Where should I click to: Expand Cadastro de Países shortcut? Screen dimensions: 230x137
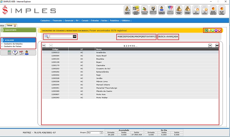pyautogui.click(x=12, y=46)
